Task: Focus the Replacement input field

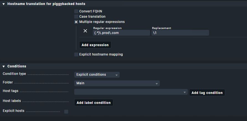Action: [180, 33]
